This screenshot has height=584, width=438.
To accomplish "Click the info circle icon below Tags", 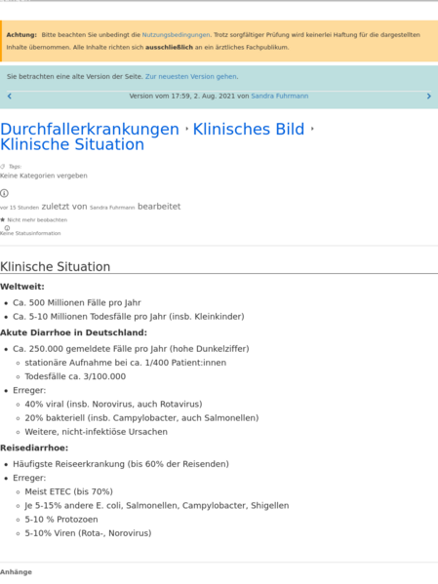I will [x=4, y=193].
